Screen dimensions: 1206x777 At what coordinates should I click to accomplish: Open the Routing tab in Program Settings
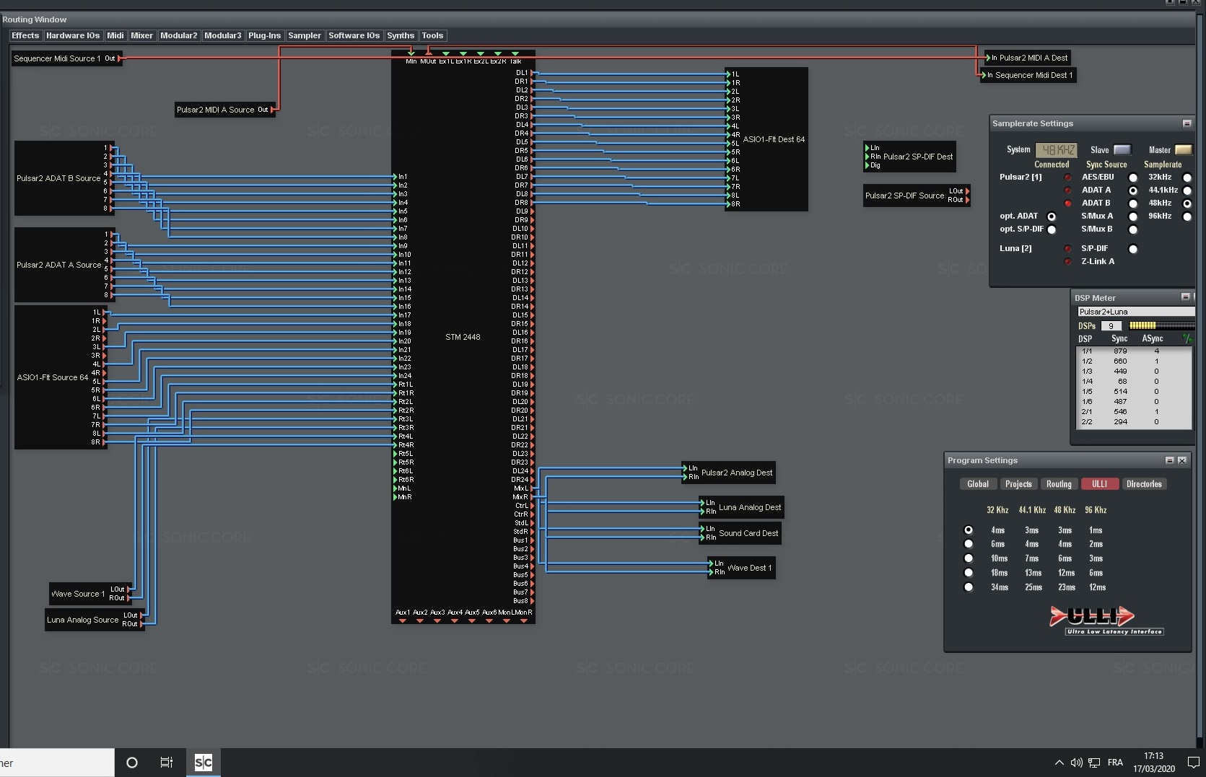[x=1059, y=484]
